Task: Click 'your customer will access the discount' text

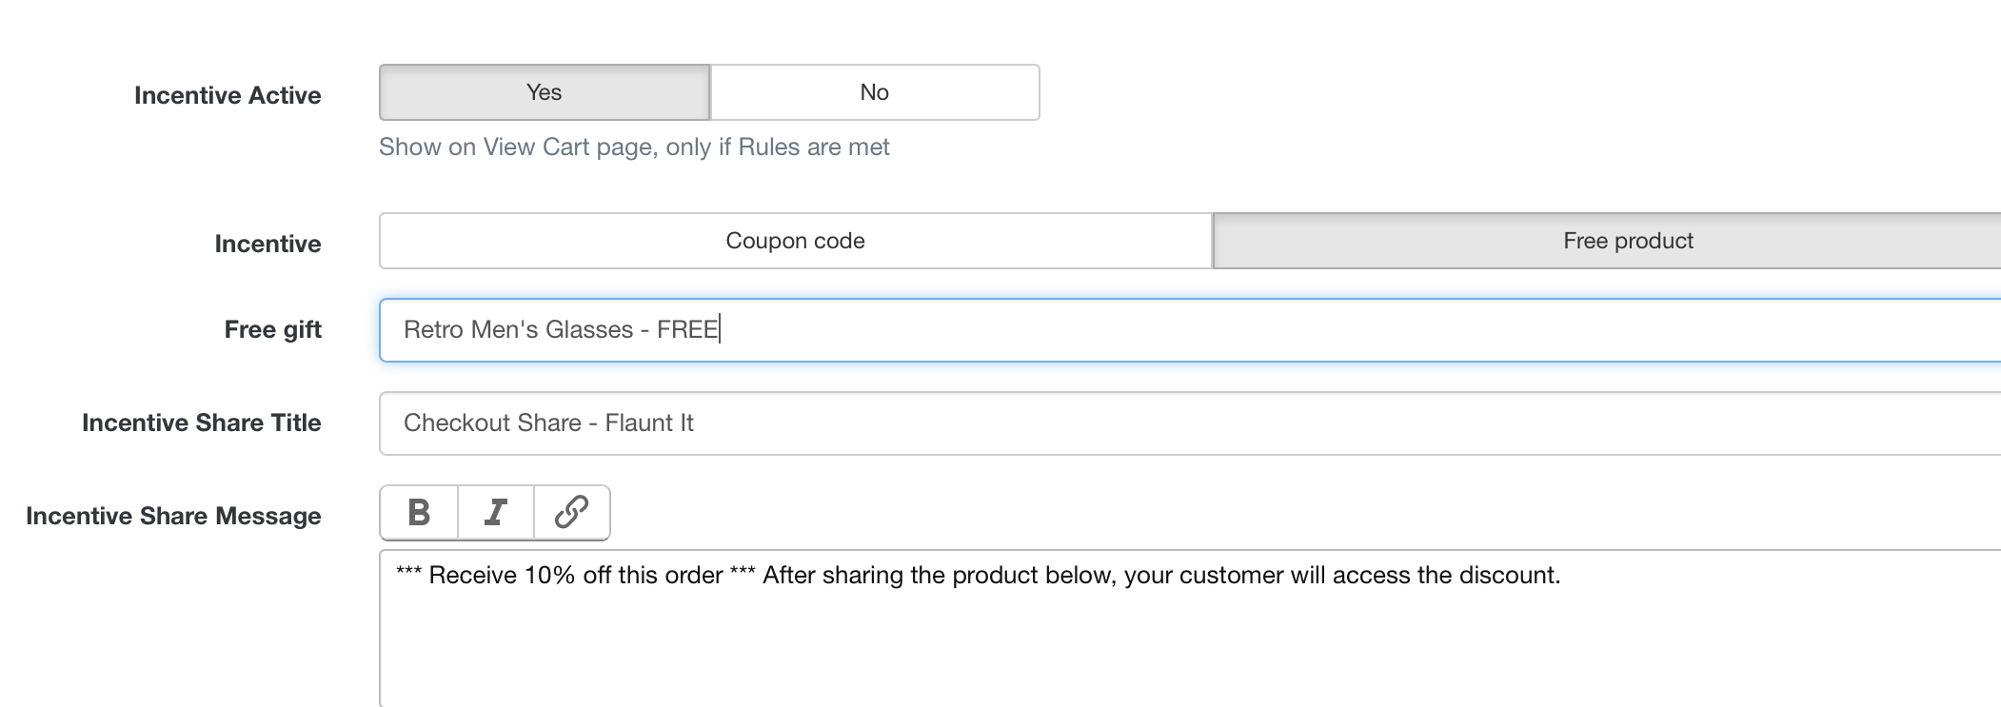Action: pyautogui.click(x=1342, y=576)
